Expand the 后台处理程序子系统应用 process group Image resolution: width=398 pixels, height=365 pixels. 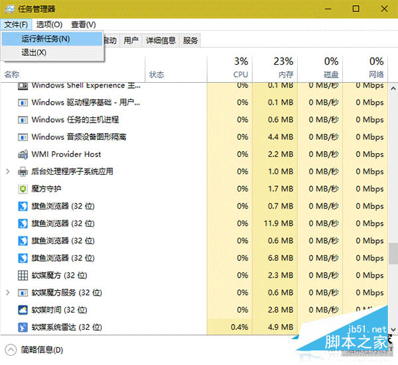(x=8, y=172)
